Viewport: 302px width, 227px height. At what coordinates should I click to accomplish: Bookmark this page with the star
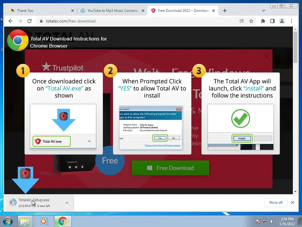pyautogui.click(x=251, y=21)
